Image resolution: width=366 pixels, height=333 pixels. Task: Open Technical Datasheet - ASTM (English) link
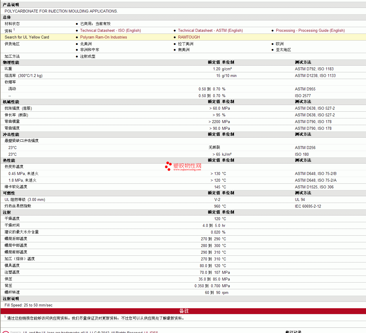(210, 30)
